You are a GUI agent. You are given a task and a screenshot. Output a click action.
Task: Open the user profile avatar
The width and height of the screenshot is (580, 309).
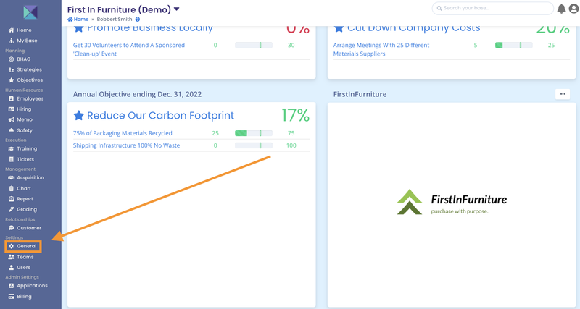pos(573,9)
